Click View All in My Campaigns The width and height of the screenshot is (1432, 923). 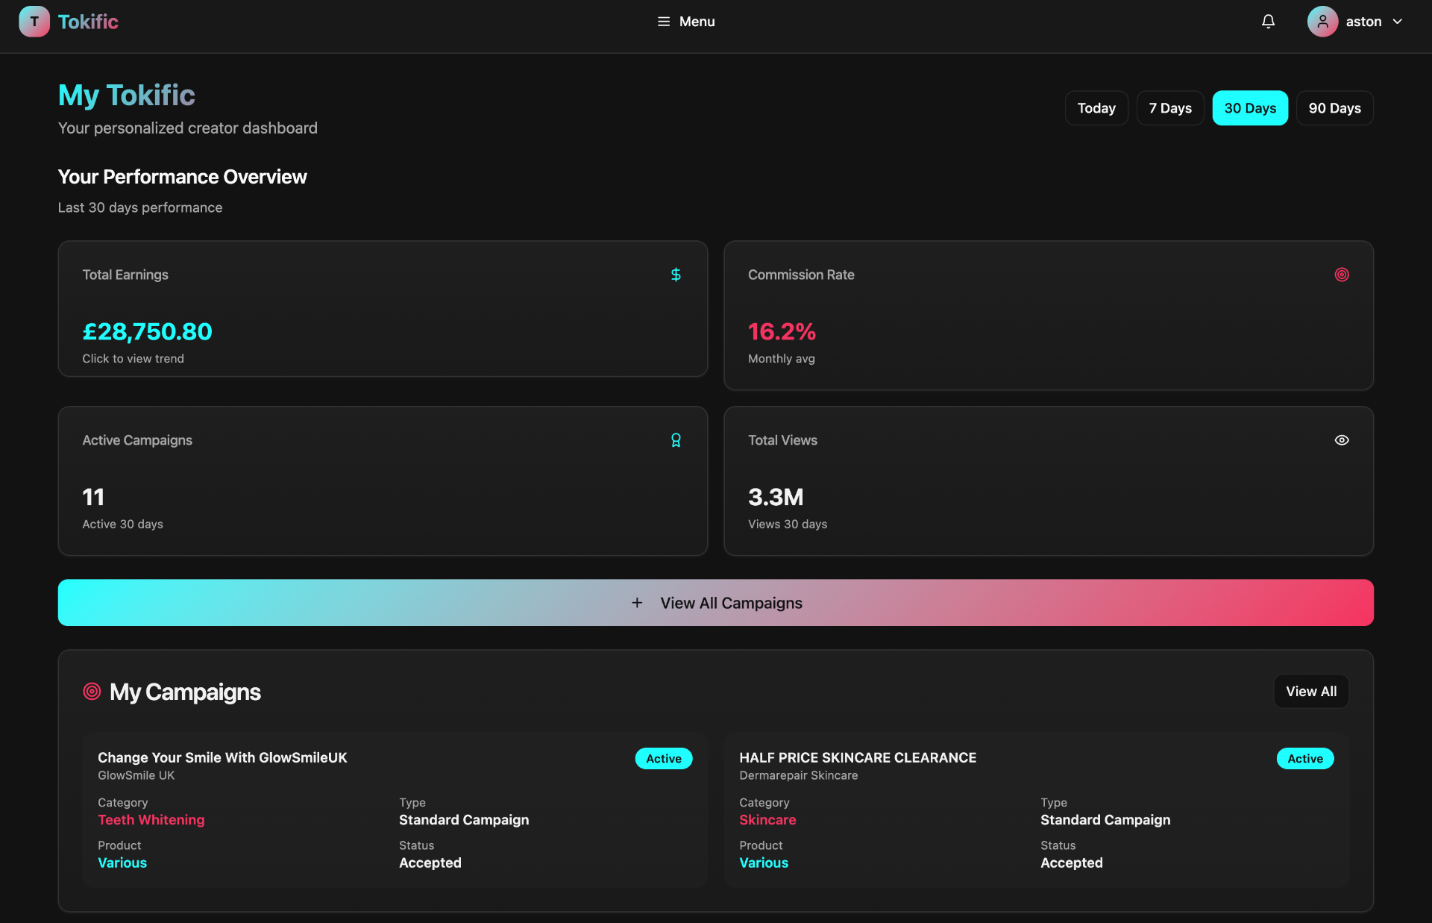tap(1310, 692)
